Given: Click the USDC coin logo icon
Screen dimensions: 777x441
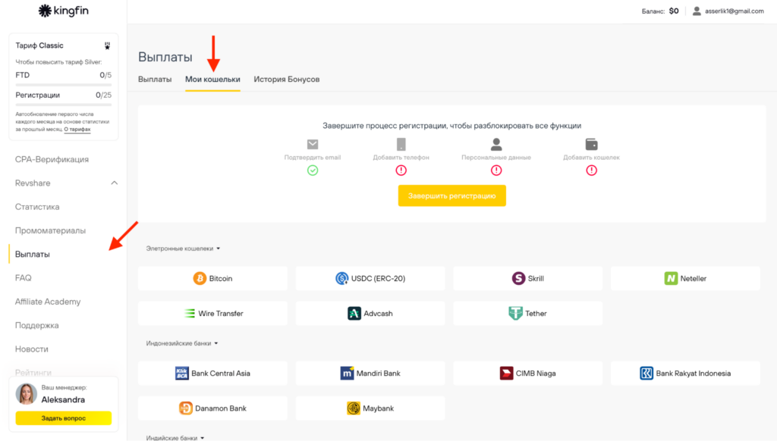Looking at the screenshot, I should click(341, 278).
